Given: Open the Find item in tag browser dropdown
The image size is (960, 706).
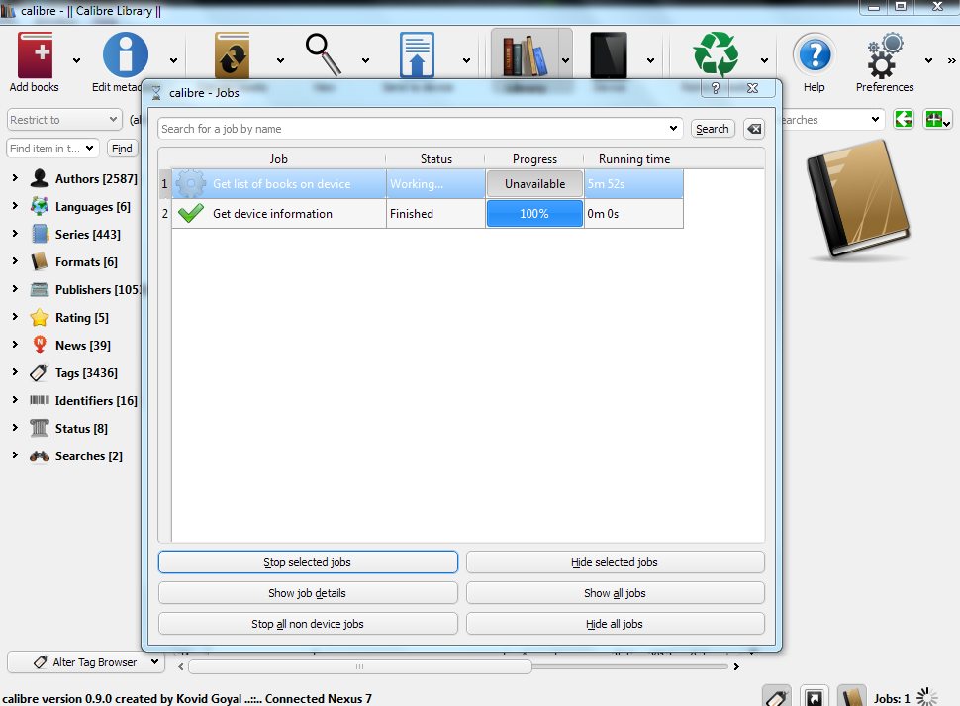Looking at the screenshot, I should [x=90, y=148].
